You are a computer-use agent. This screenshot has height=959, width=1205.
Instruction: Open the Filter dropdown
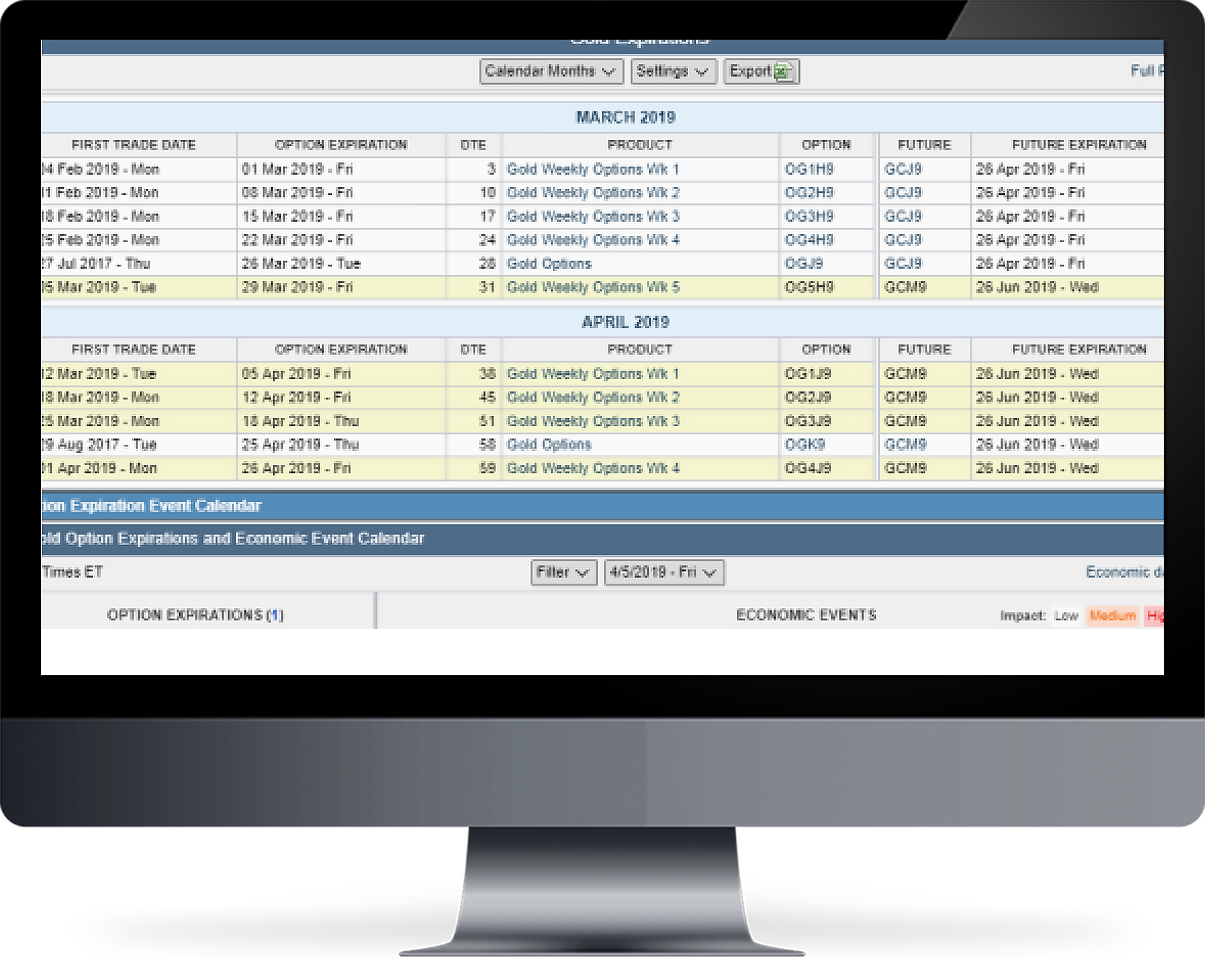(562, 572)
